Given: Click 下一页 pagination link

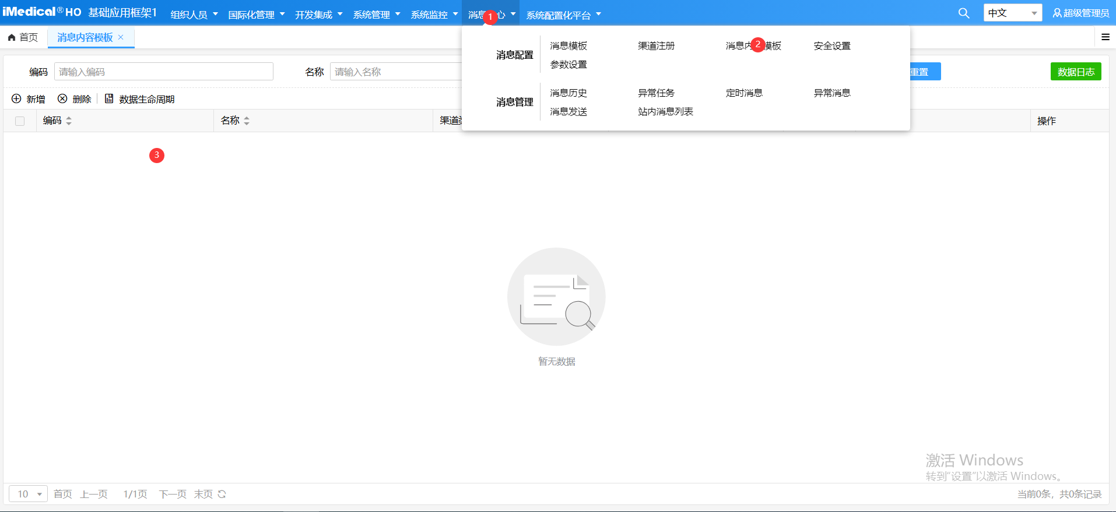Looking at the screenshot, I should pyautogui.click(x=173, y=494).
